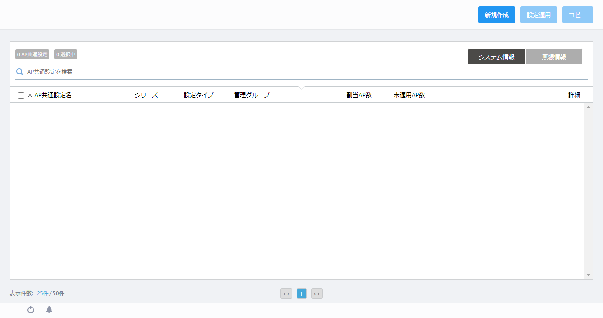Go to previous page with << button

tap(286, 294)
